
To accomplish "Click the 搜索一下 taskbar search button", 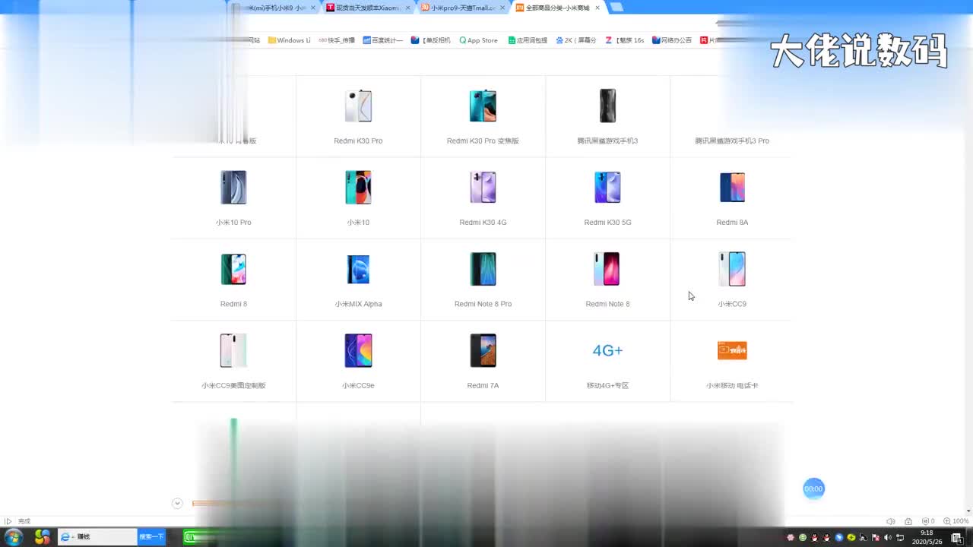I will (x=151, y=537).
